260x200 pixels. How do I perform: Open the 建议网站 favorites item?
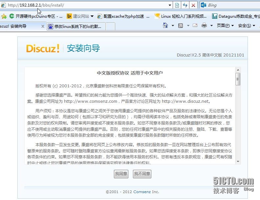pos(78,16)
